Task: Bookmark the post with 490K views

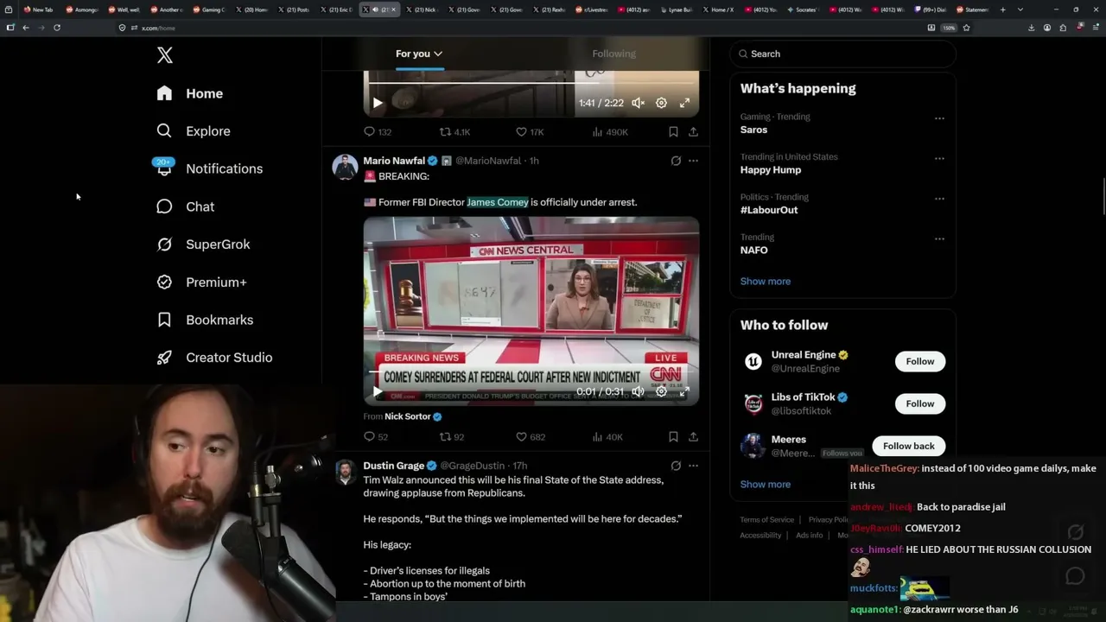Action: click(673, 132)
